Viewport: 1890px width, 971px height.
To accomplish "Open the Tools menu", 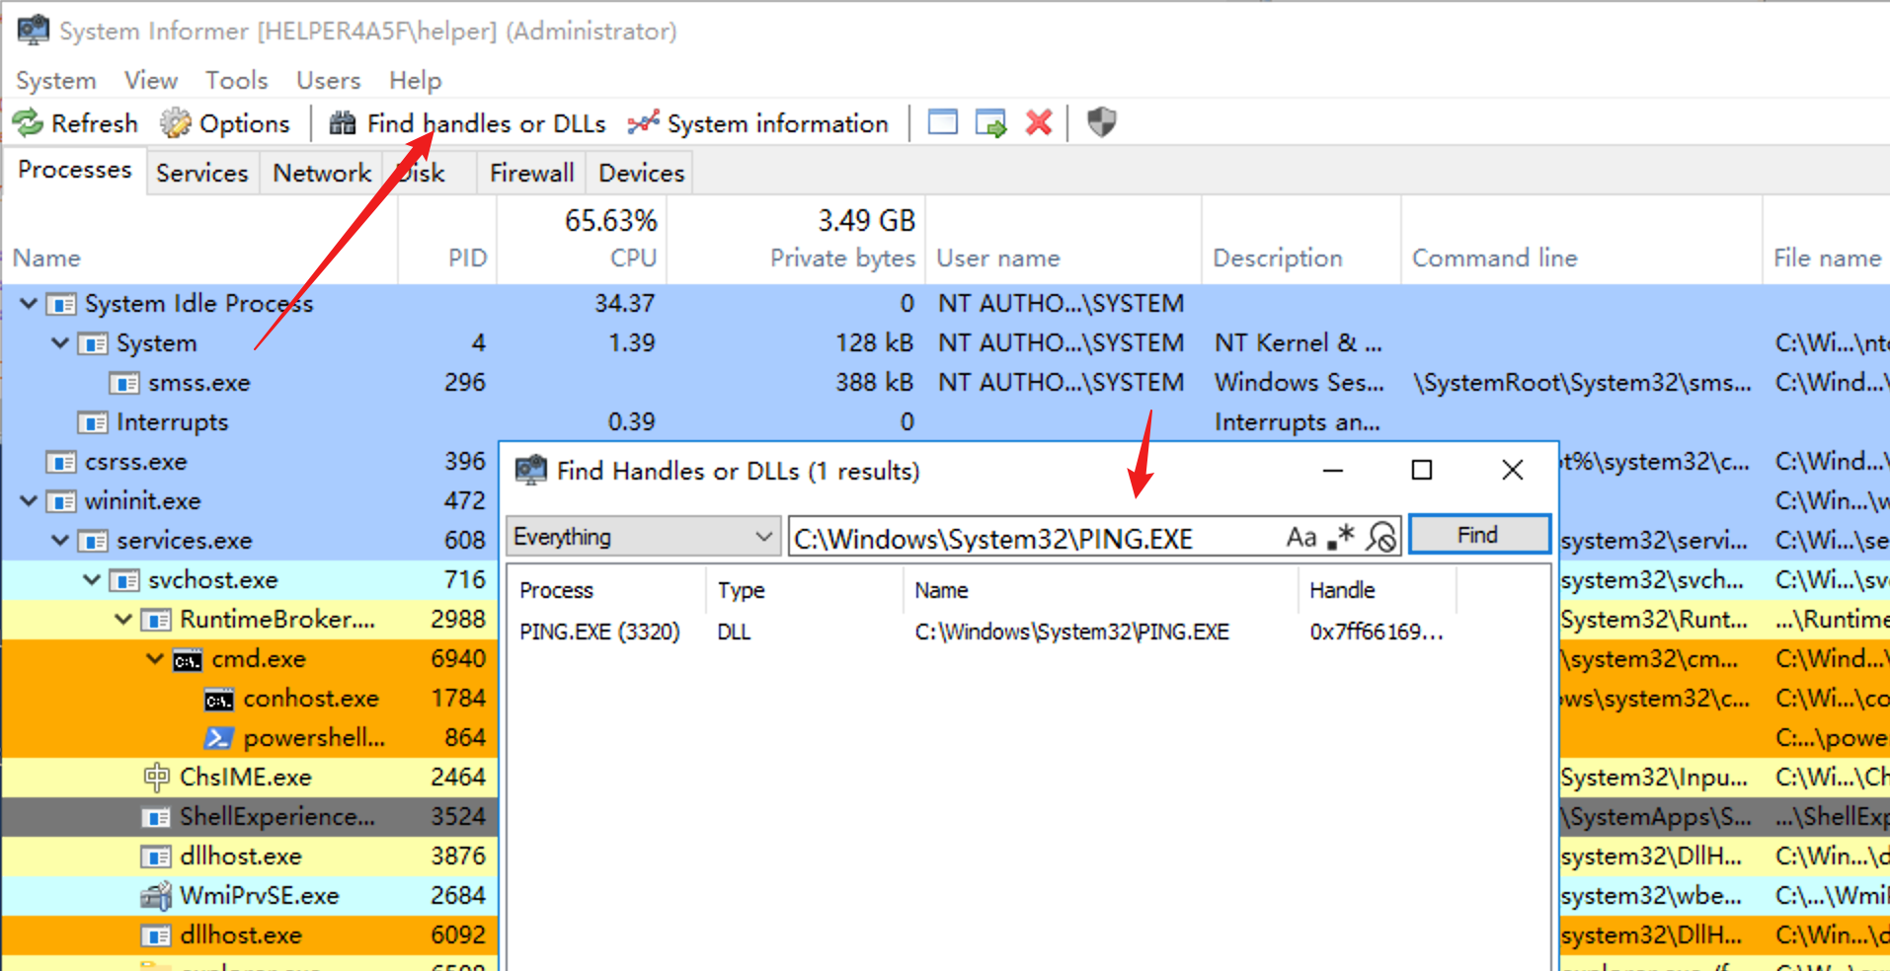I will pos(236,80).
